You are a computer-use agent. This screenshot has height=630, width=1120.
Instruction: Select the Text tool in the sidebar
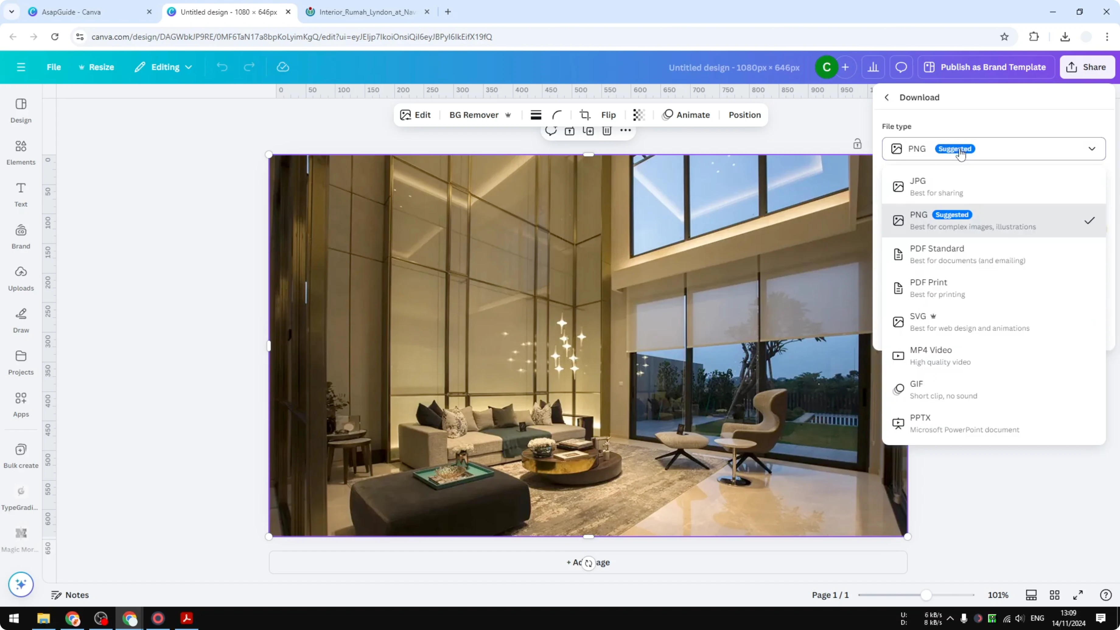pos(20,194)
